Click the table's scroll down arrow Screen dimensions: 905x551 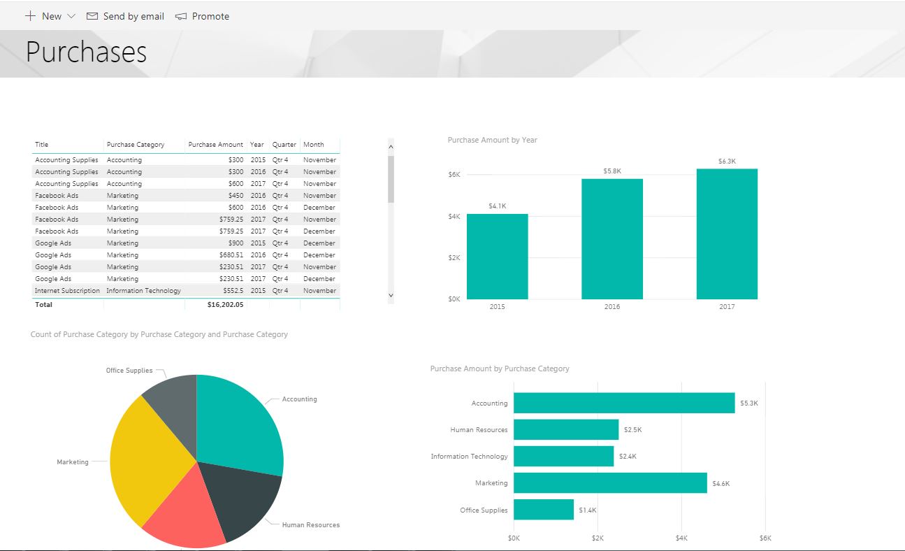tap(391, 296)
